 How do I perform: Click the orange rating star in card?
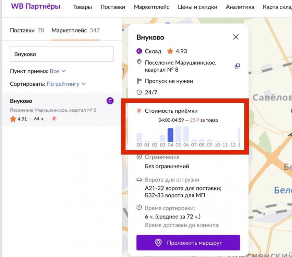(170, 51)
